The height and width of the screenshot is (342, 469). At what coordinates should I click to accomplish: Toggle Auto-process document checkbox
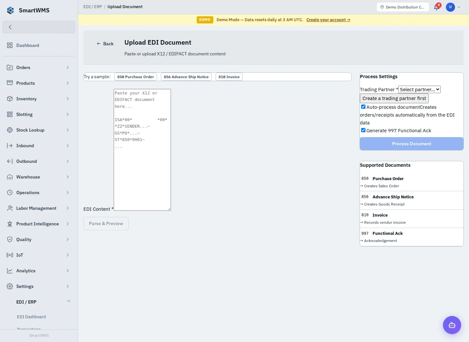coord(363,107)
